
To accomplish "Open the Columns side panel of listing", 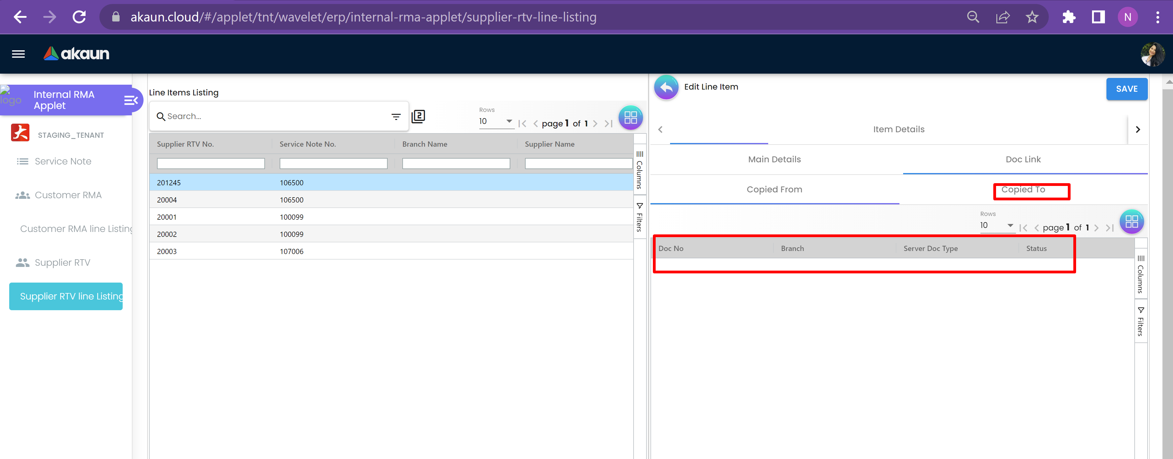I will coord(639,169).
